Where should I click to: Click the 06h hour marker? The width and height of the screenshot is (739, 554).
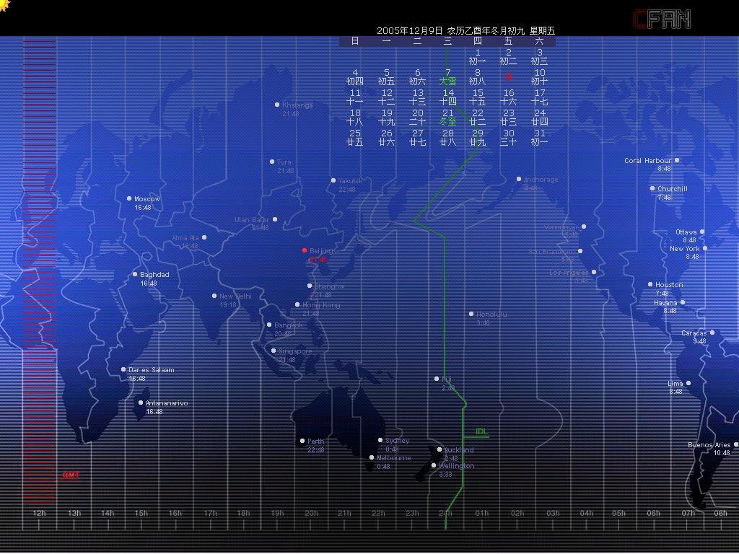[x=653, y=513]
